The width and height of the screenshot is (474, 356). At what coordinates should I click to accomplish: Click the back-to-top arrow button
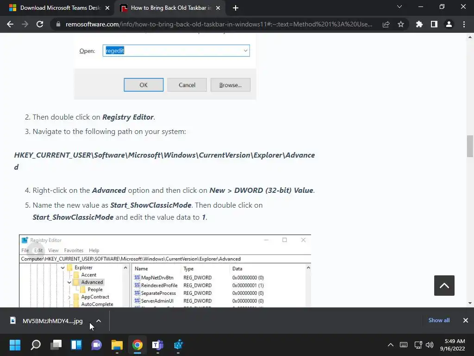[x=444, y=286]
